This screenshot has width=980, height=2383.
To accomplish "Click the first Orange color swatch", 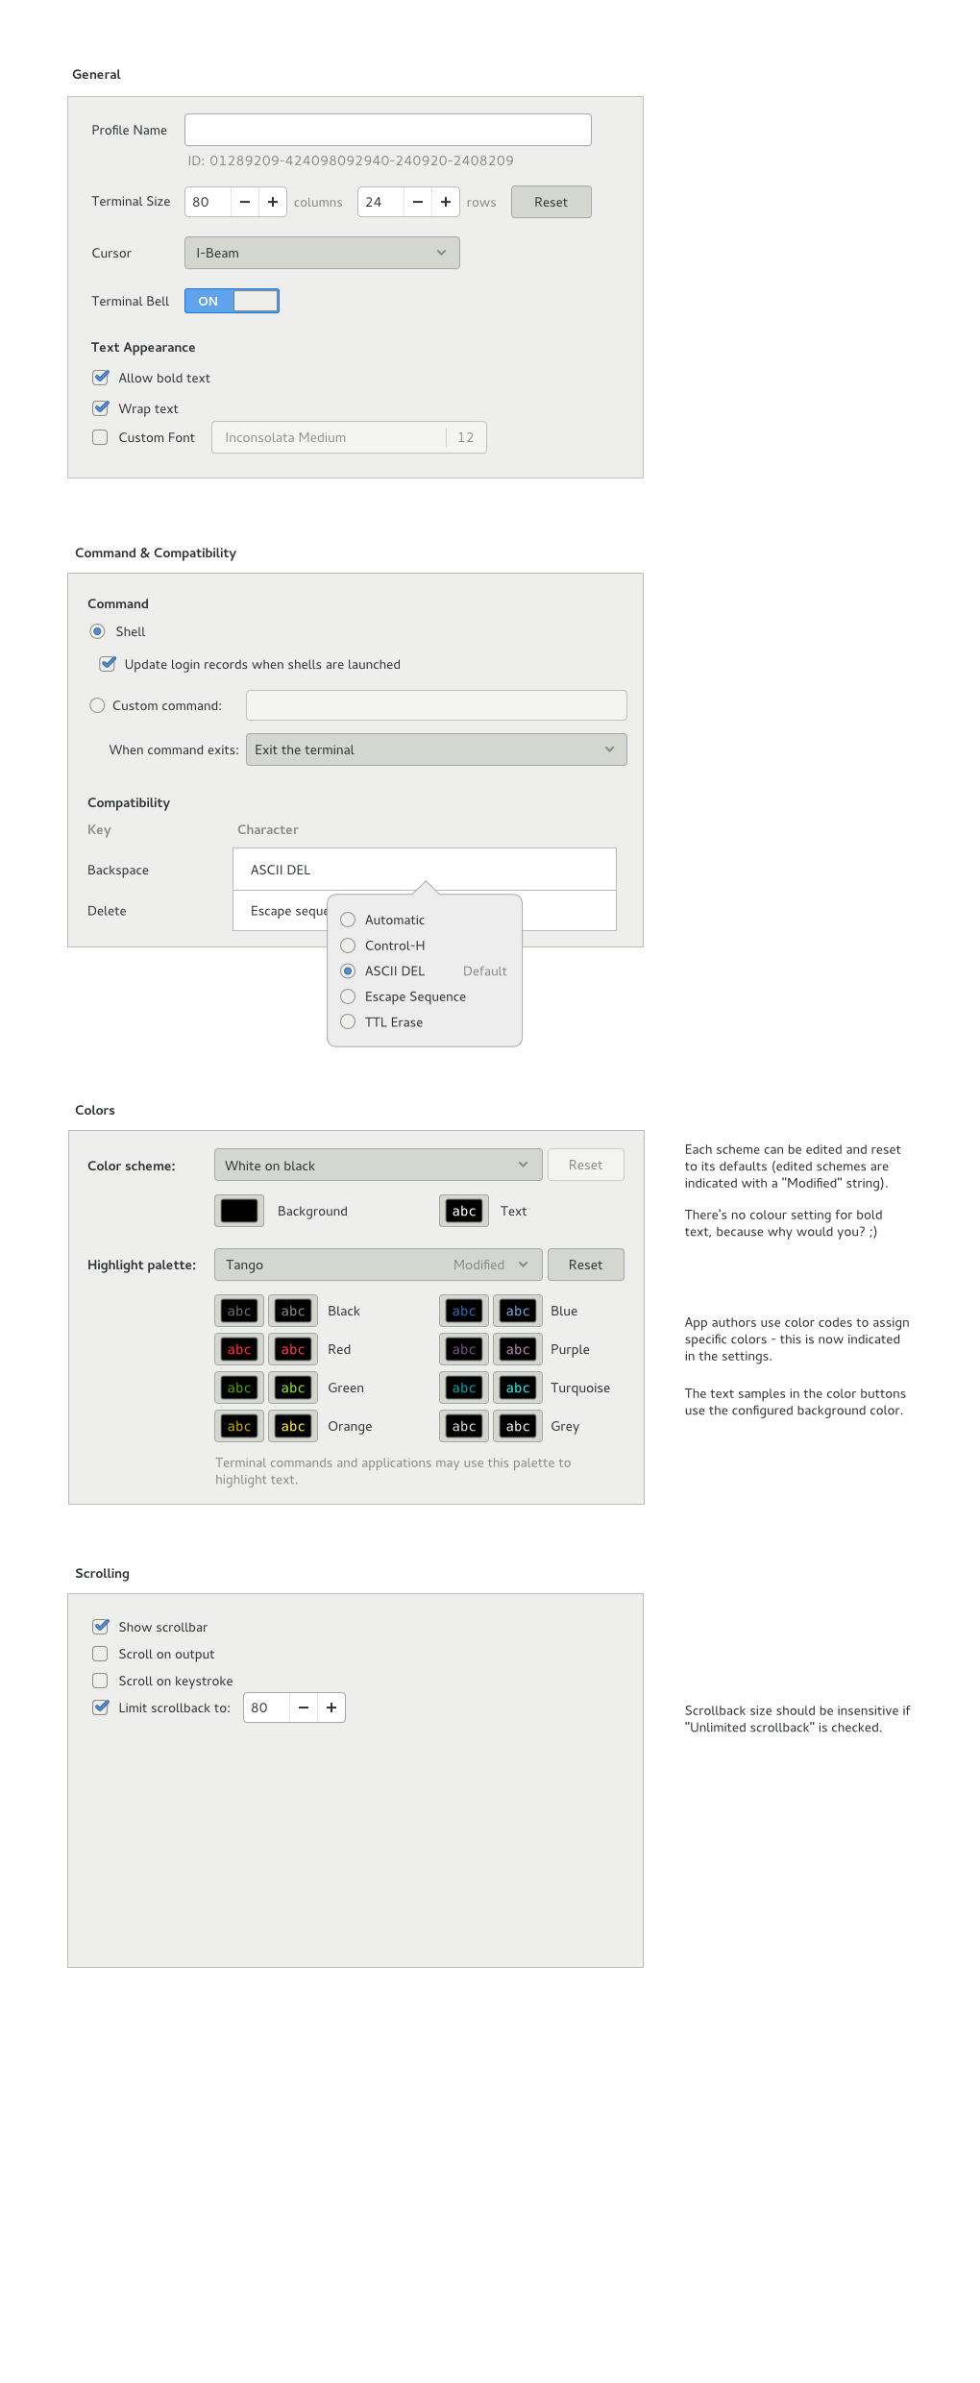I will pos(239,1426).
